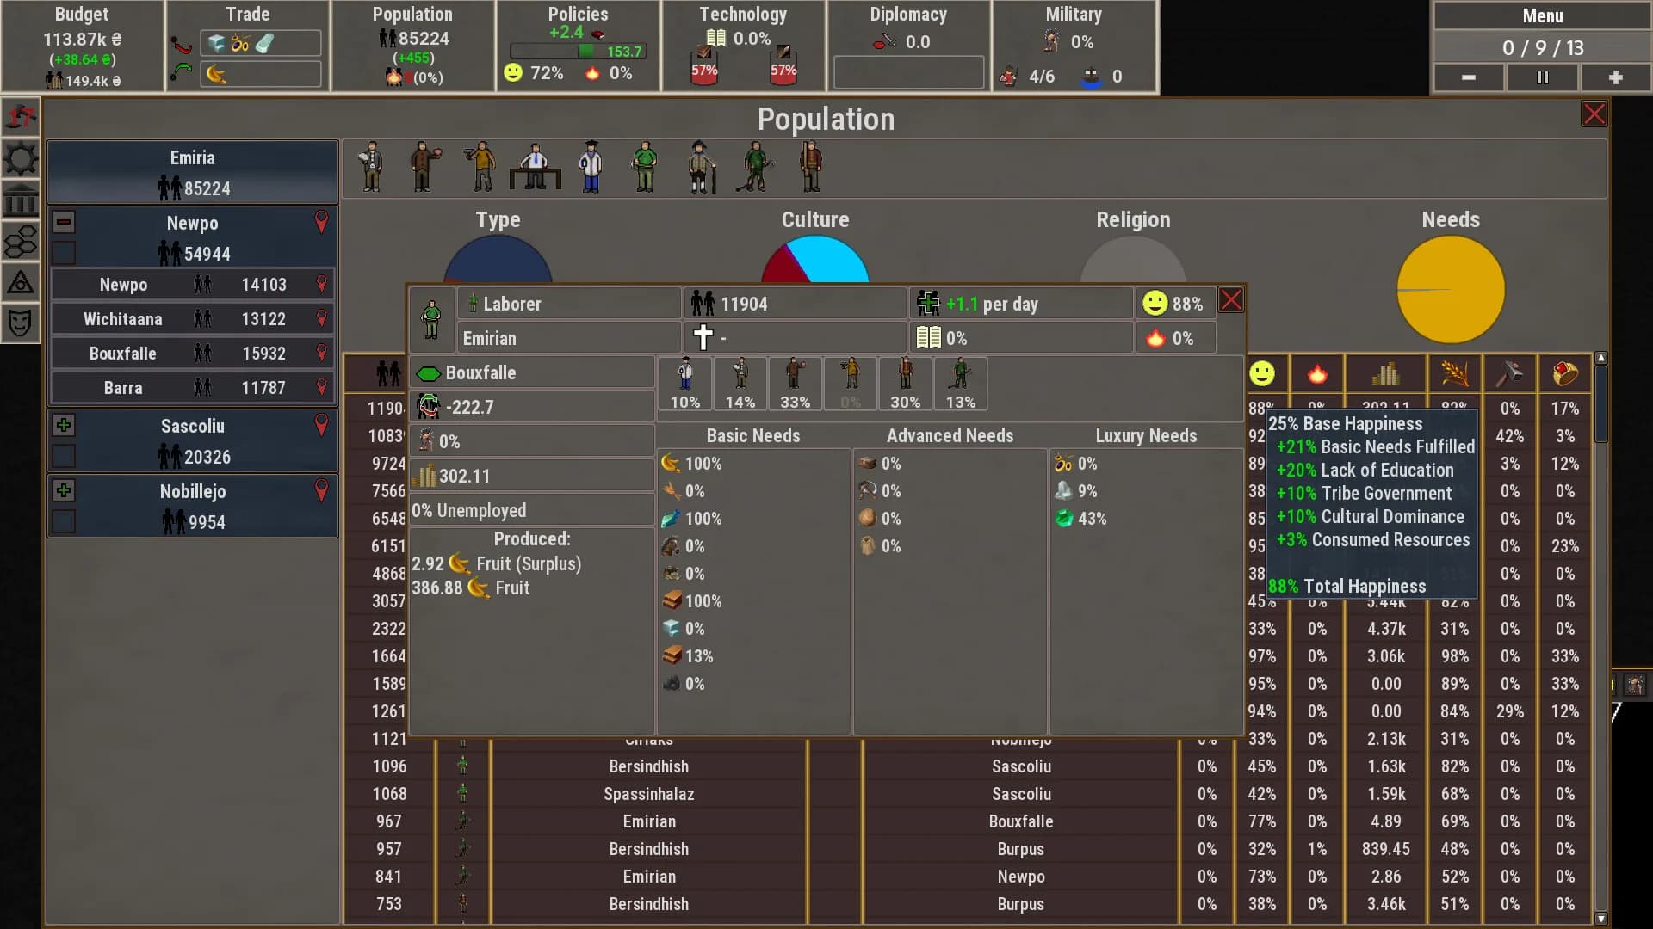Collapse the Newpo region with minus button
Screen dimensions: 1653x929
[64, 222]
